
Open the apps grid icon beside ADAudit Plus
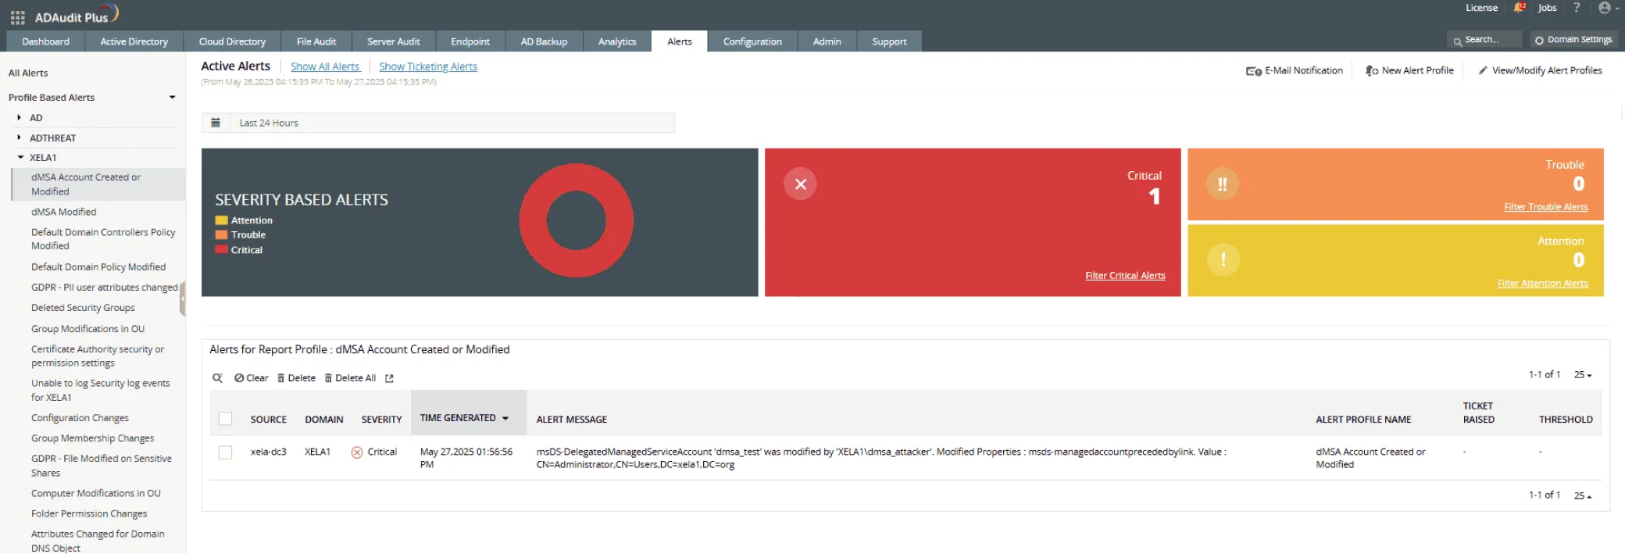tap(17, 16)
